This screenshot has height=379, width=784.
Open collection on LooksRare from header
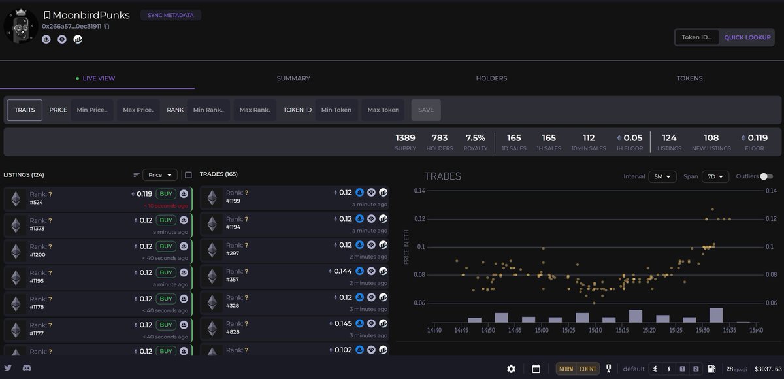[x=62, y=39]
